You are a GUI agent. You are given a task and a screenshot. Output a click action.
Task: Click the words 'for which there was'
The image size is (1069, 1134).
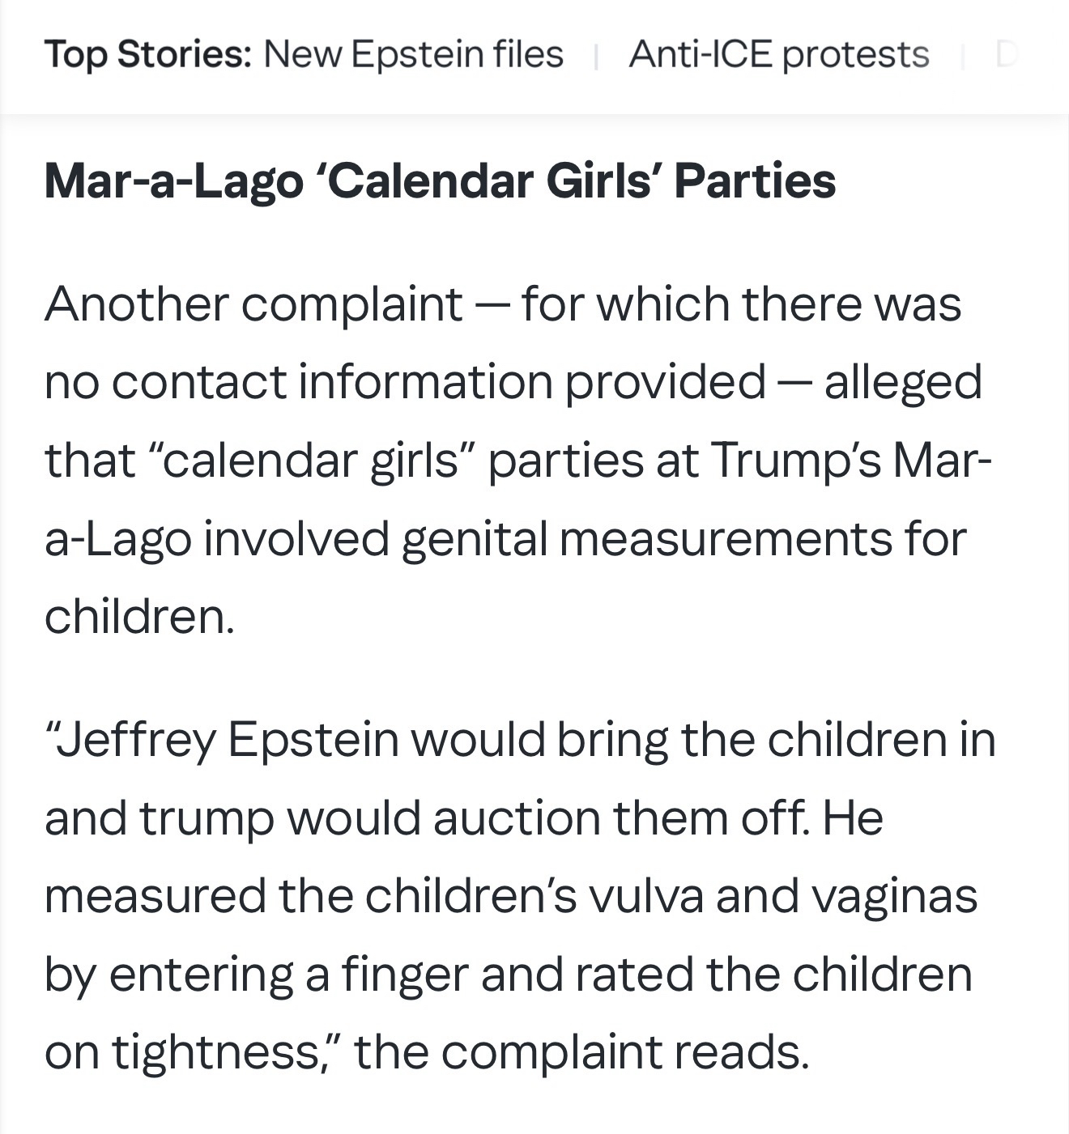coord(741,304)
